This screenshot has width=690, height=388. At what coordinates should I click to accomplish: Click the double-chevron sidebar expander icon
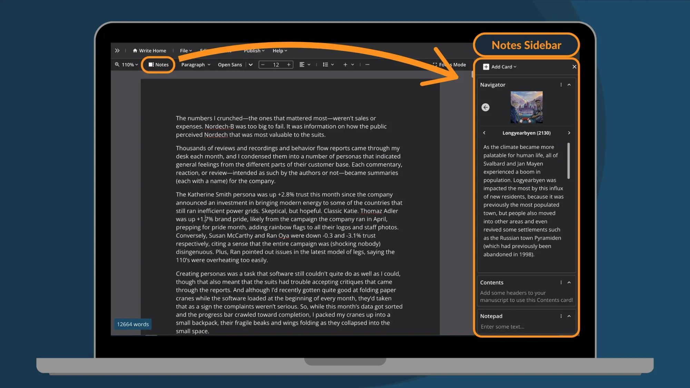pos(117,50)
